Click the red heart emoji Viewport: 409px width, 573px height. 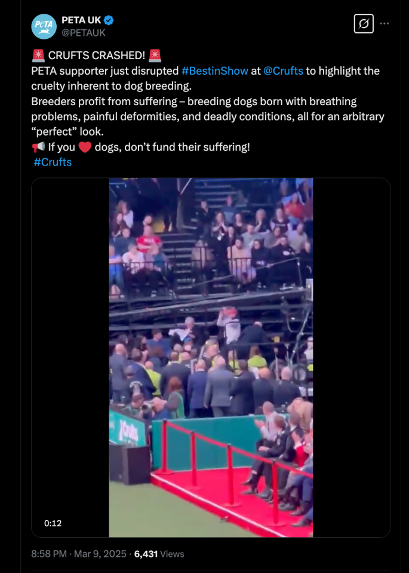85,147
